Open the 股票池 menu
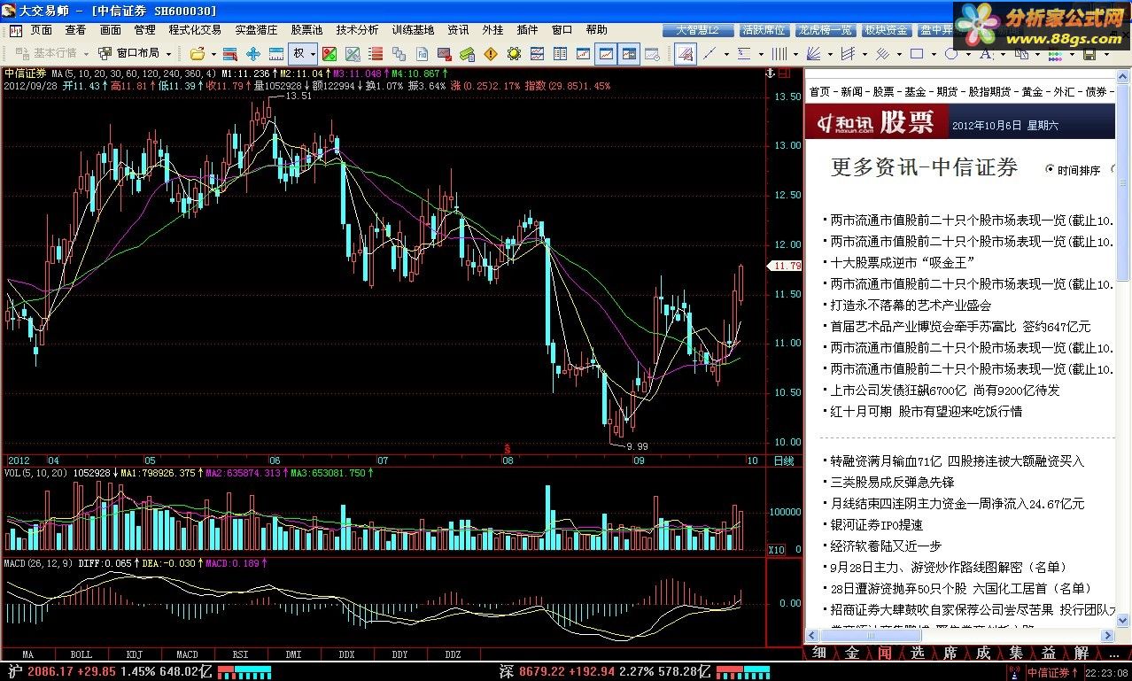The height and width of the screenshot is (681, 1132). [x=306, y=29]
